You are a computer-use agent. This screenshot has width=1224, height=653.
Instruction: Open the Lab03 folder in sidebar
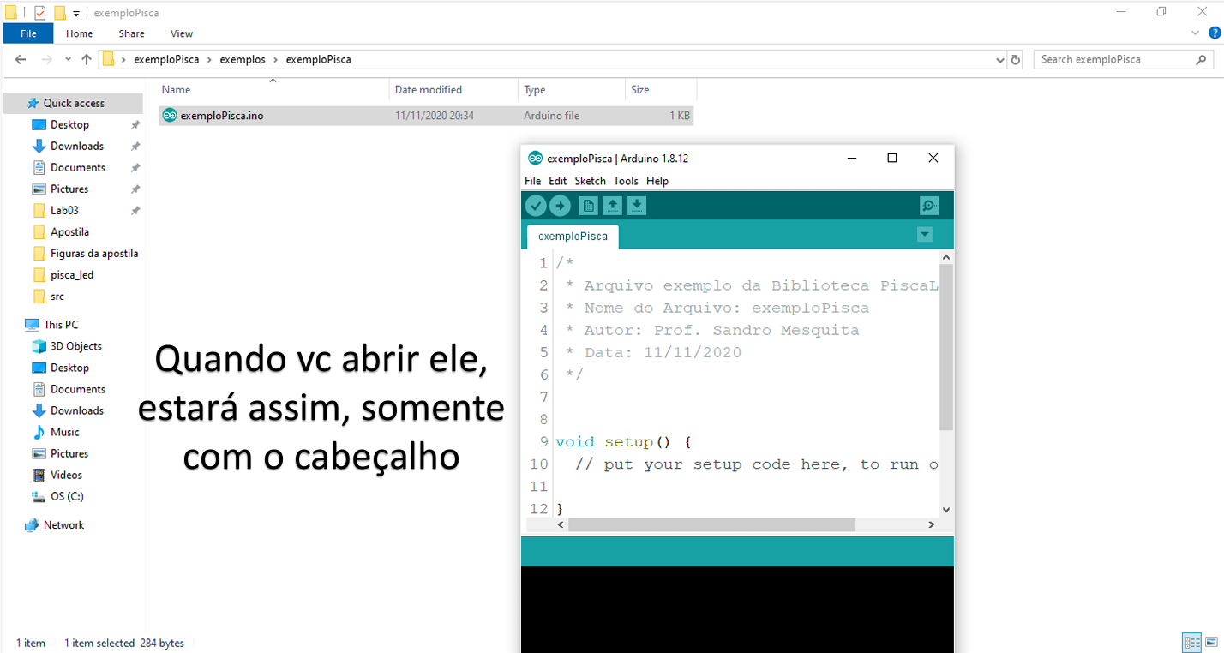(64, 210)
